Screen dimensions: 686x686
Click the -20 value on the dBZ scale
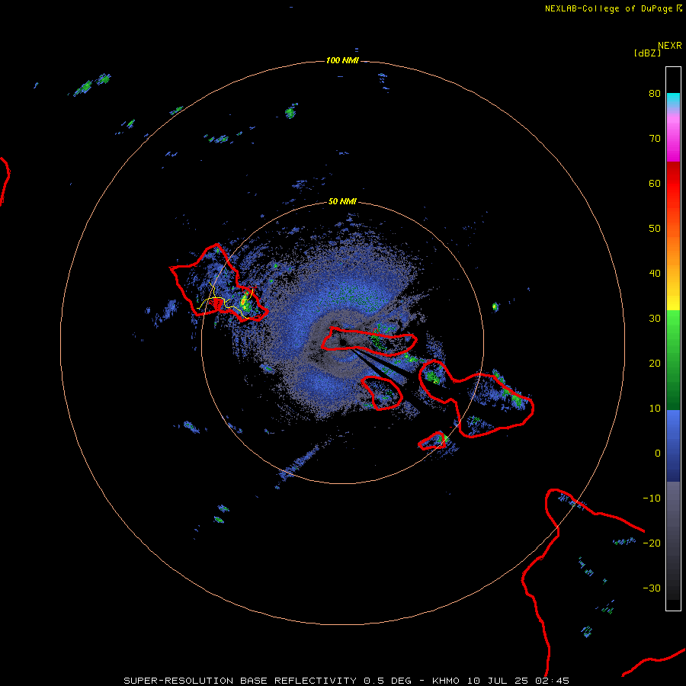coord(652,543)
